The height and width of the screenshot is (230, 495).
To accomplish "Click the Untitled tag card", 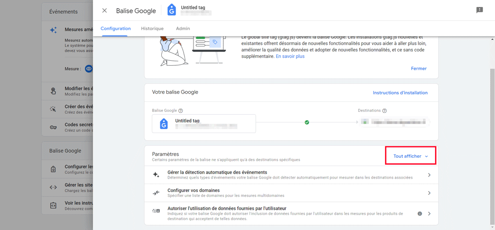I will [x=204, y=124].
